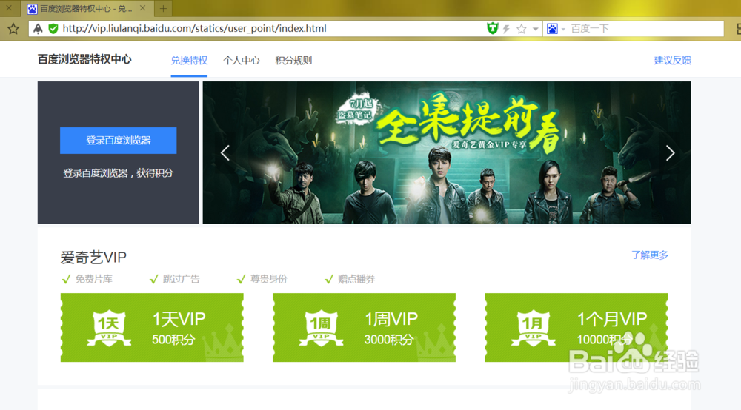Switch to 兑换特权 tab

click(x=189, y=61)
